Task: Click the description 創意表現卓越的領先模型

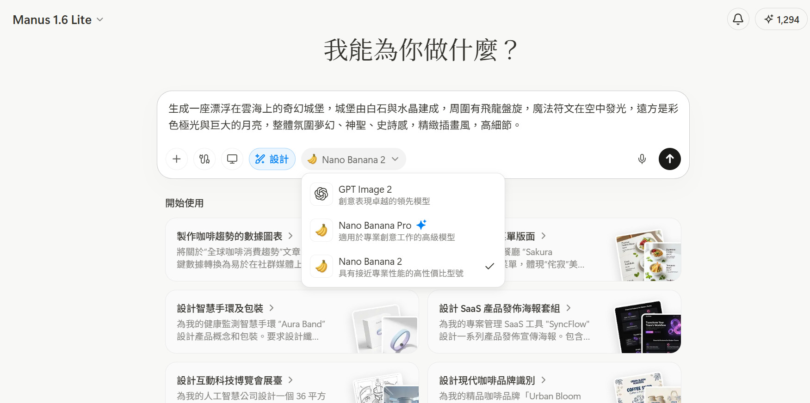Action: [384, 201]
